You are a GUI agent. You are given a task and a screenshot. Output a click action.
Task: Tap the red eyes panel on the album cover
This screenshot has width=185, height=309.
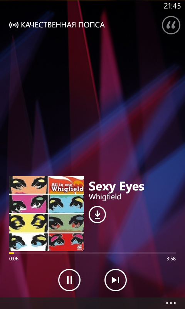[x=66, y=242]
